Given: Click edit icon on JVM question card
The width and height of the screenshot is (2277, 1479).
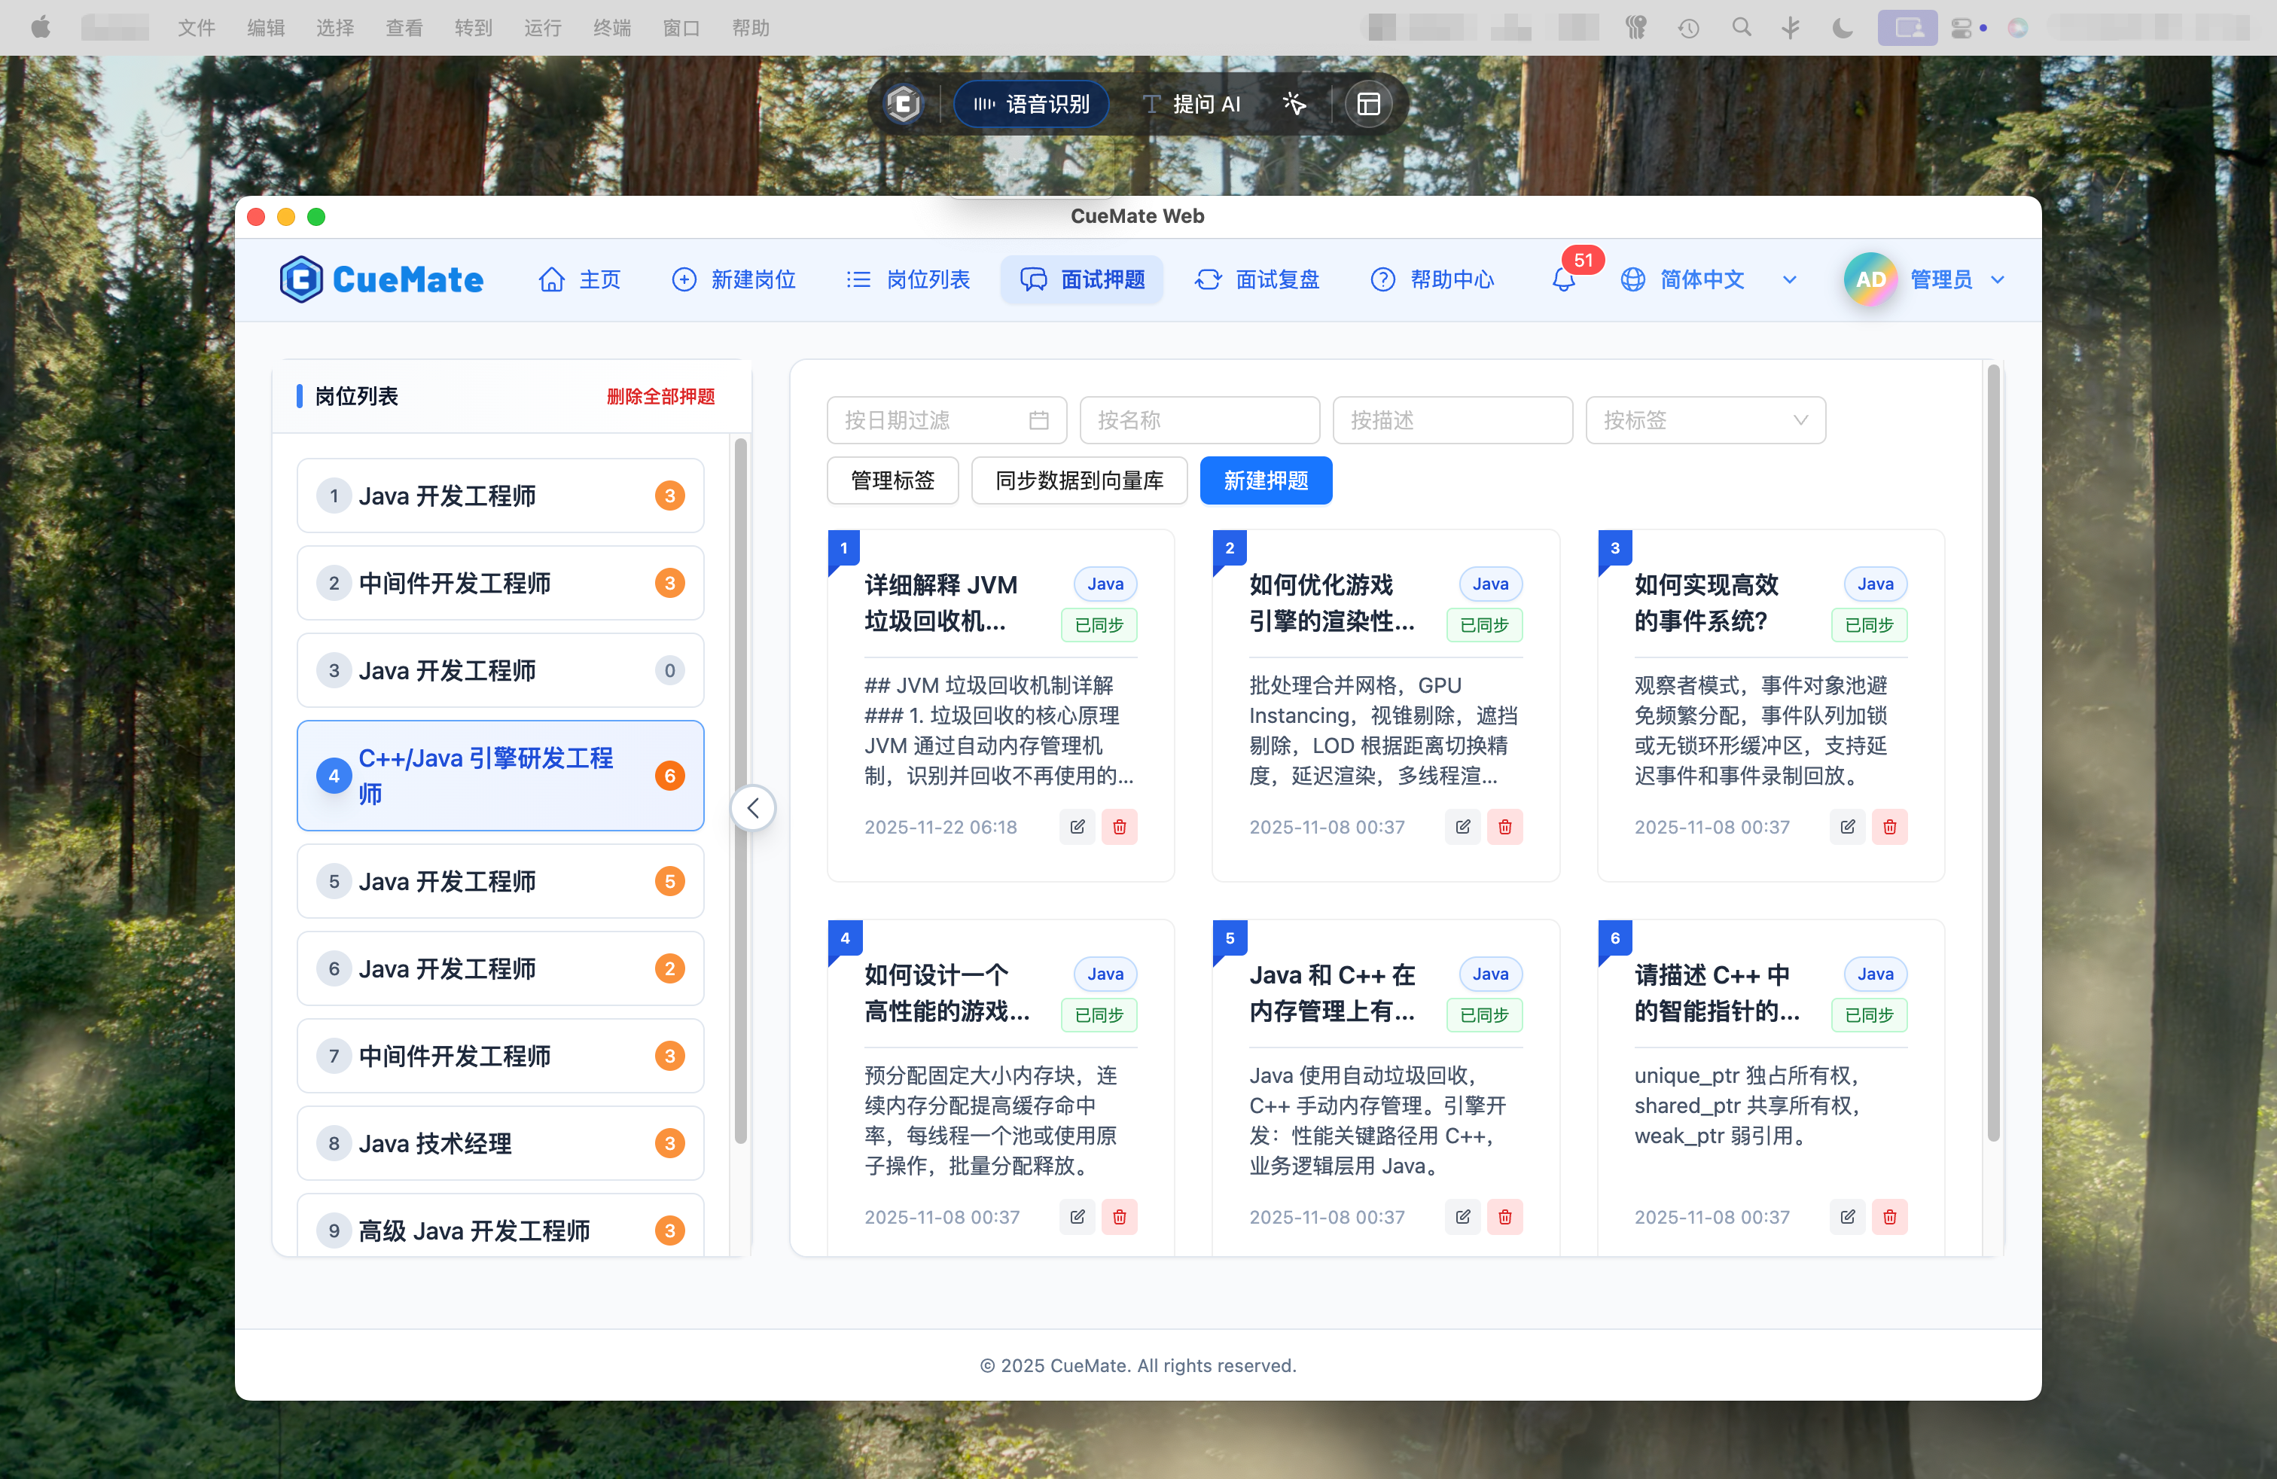Looking at the screenshot, I should click(1078, 827).
